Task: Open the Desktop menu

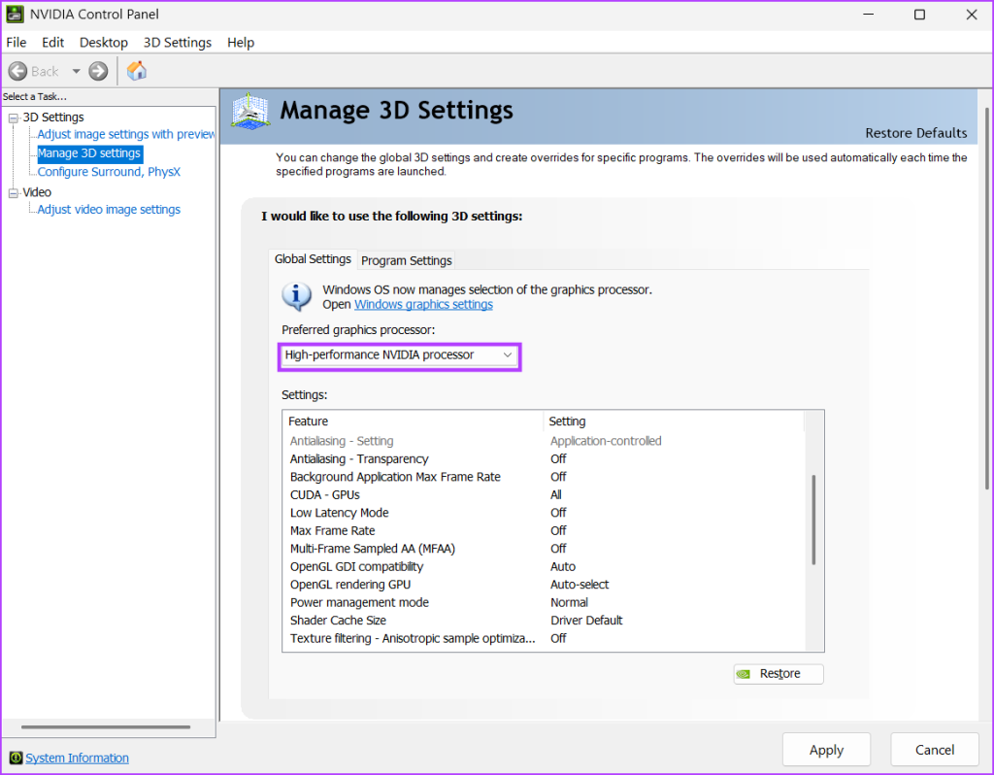Action: coord(103,43)
